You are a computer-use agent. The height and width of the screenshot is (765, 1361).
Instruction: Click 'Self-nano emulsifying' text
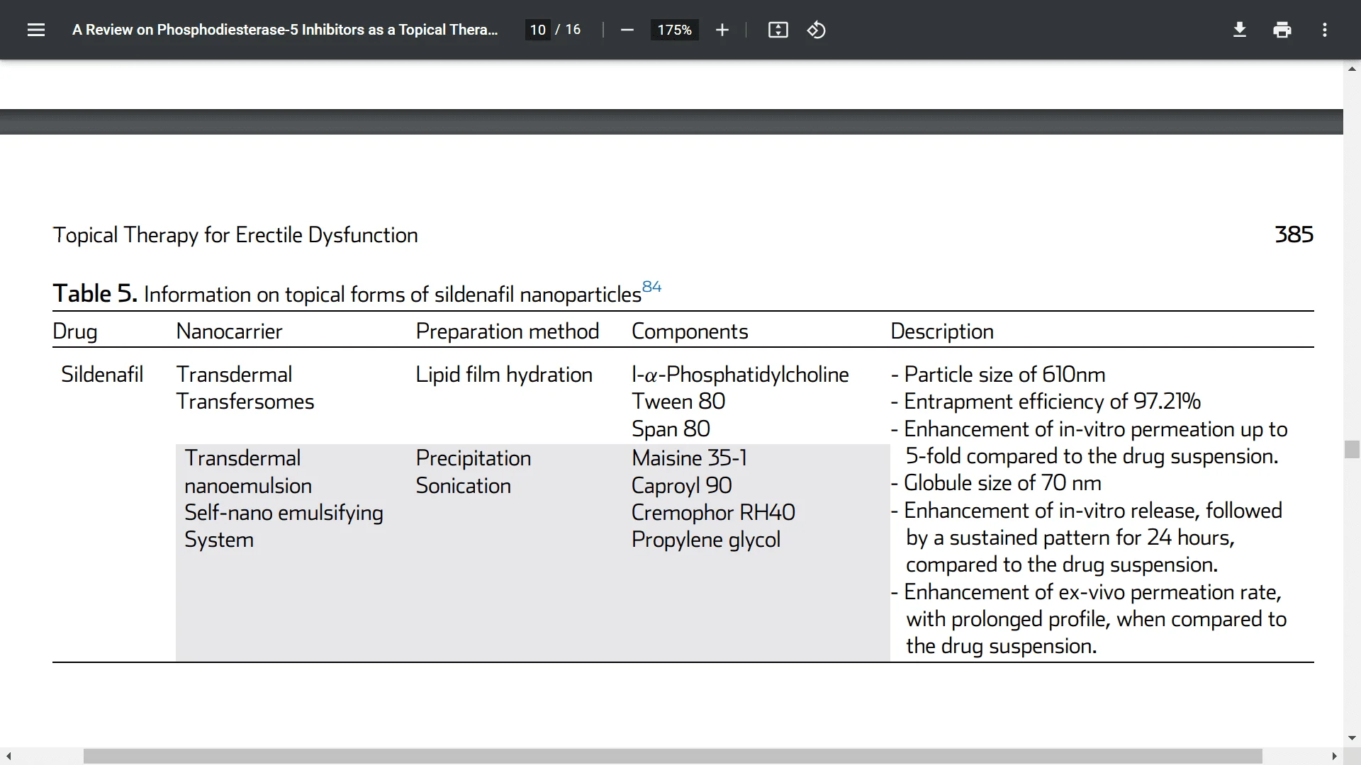pyautogui.click(x=284, y=512)
